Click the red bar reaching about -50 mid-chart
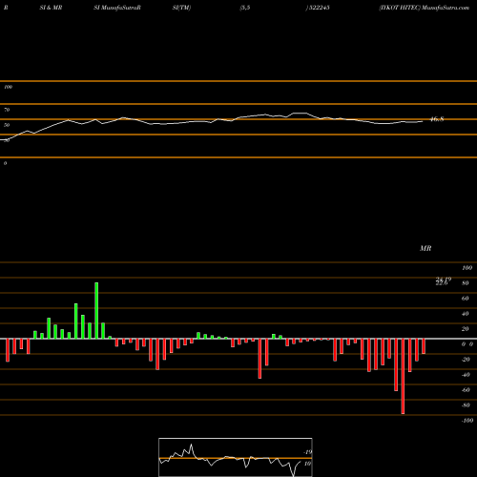477x477 pixels. [259, 359]
